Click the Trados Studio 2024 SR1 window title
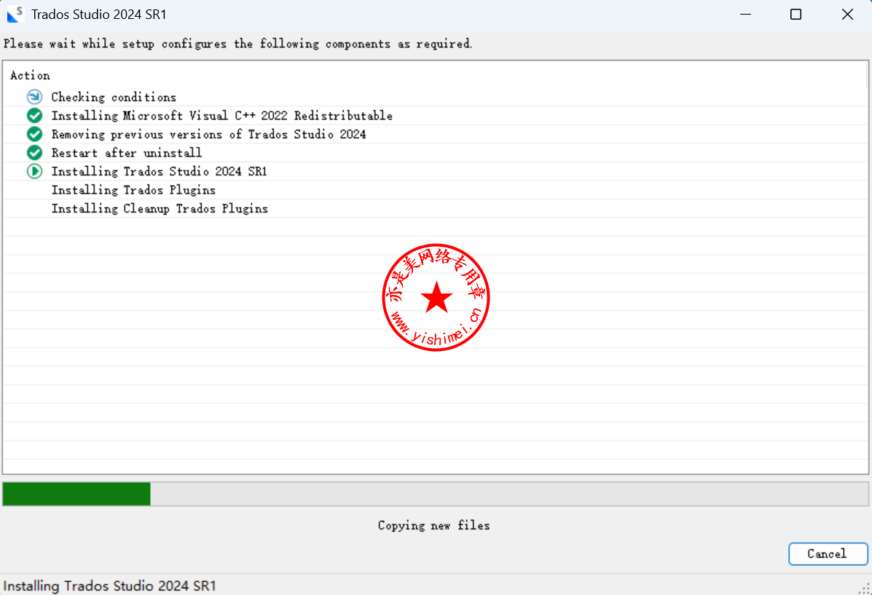Screen dimensions: 872x595 98,14
